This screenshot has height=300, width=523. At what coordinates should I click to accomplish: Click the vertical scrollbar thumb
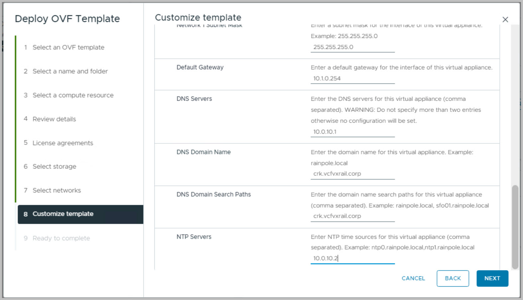[515, 227]
